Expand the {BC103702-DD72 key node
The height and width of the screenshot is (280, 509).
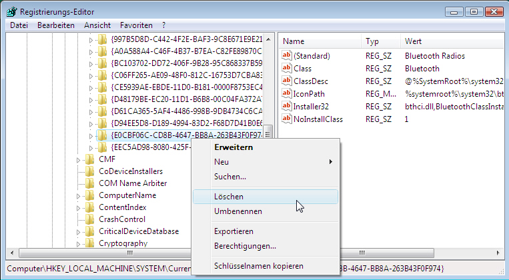[x=91, y=64]
